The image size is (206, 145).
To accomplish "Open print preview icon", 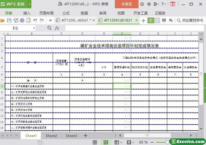I will [29, 20].
